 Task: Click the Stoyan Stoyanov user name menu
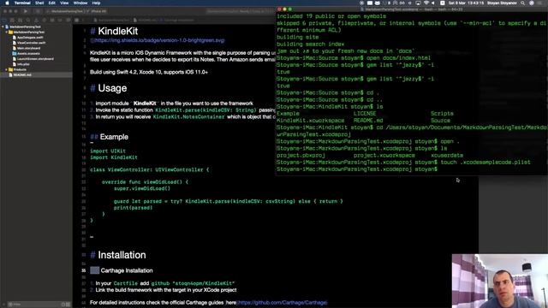pos(502,3)
